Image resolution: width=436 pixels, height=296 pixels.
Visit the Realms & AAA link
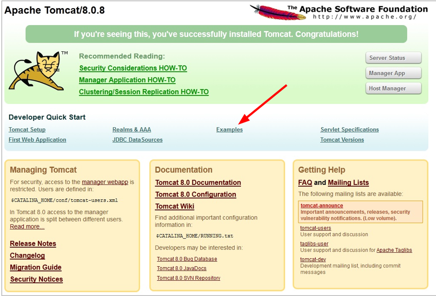tap(132, 130)
